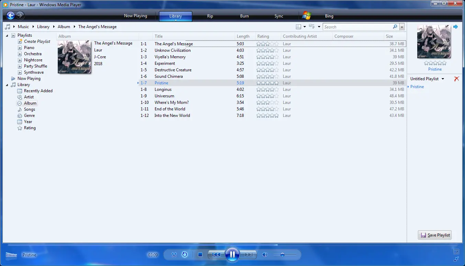The image size is (465, 266).
Task: Select Now Playing in the sidebar
Action: tap(29, 78)
